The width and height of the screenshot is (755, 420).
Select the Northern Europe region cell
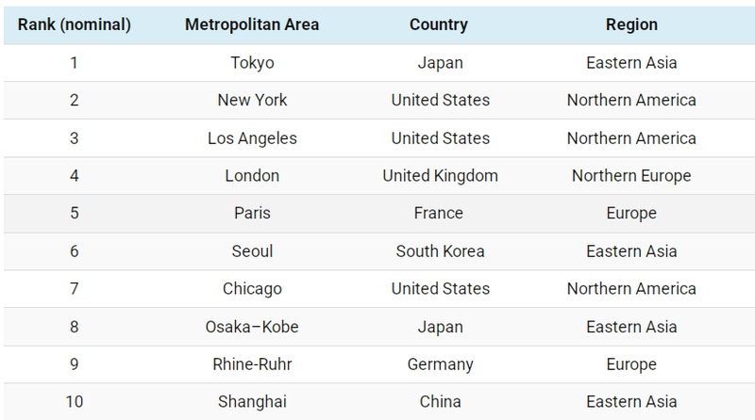tap(631, 176)
